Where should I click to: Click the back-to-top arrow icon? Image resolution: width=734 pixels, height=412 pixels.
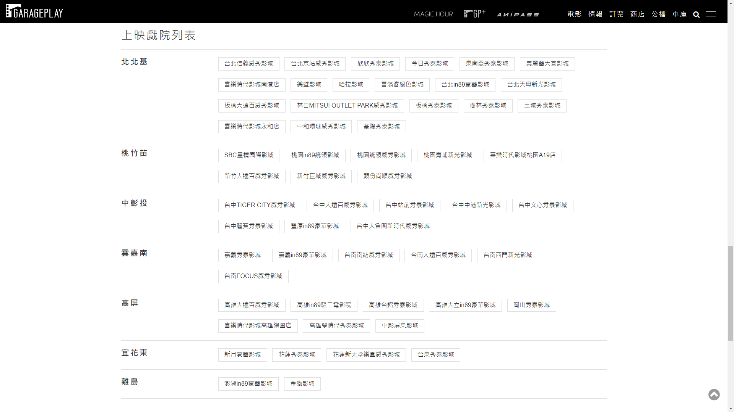(x=714, y=394)
